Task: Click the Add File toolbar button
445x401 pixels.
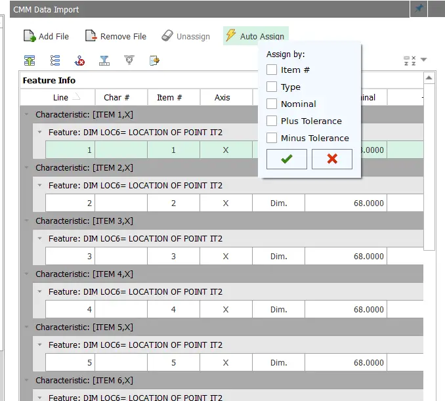Action: pos(46,36)
